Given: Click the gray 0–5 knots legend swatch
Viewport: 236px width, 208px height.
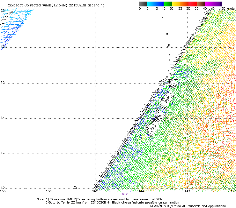Looking at the screenshot, I should pyautogui.click(x=143, y=4).
